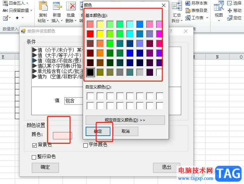Enable the 整行染色 checkbox
244x184 pixels.
click(x=34, y=157)
